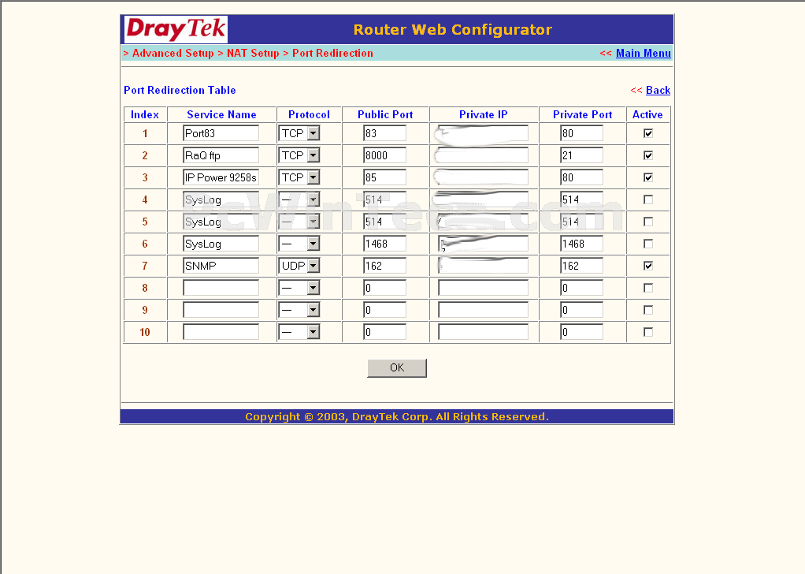Click Service Name field in row 8
Screen dimensions: 805x574
coord(221,288)
